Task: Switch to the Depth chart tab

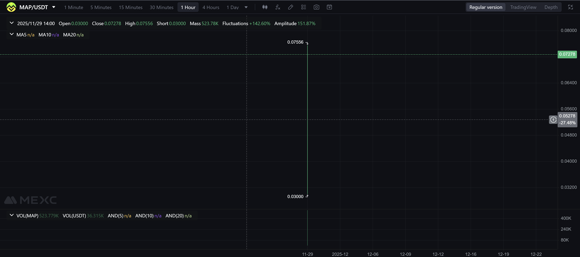Action: (x=551, y=7)
